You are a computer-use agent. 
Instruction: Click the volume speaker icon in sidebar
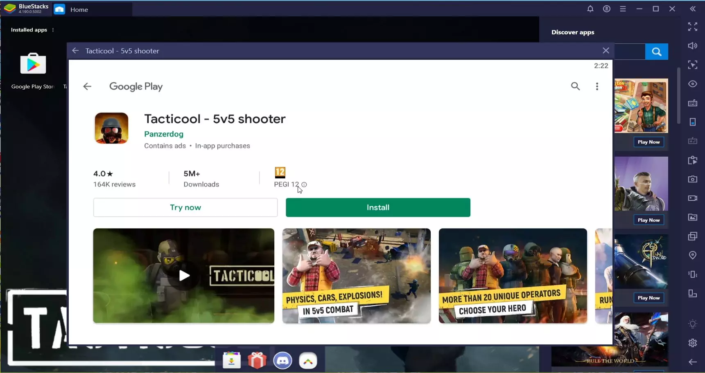[x=692, y=46]
